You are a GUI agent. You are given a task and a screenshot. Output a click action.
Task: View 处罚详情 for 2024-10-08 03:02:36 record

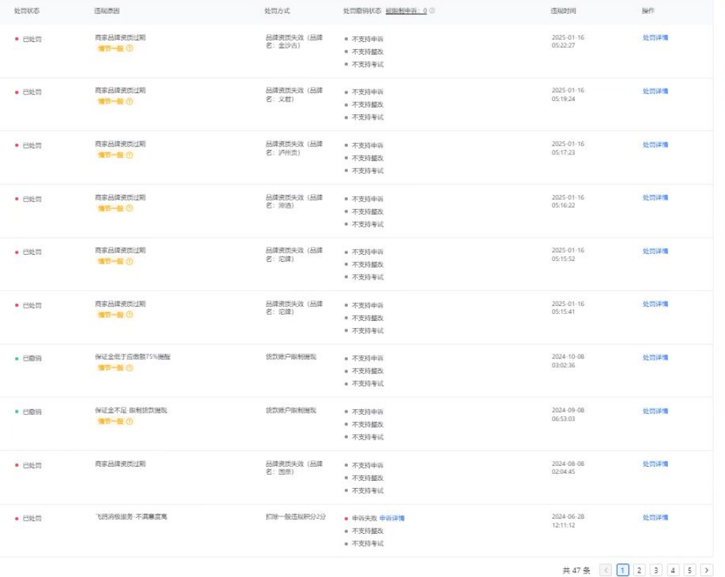click(655, 358)
